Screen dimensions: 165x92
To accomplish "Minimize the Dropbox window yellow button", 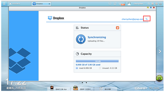I will coord(148,8).
